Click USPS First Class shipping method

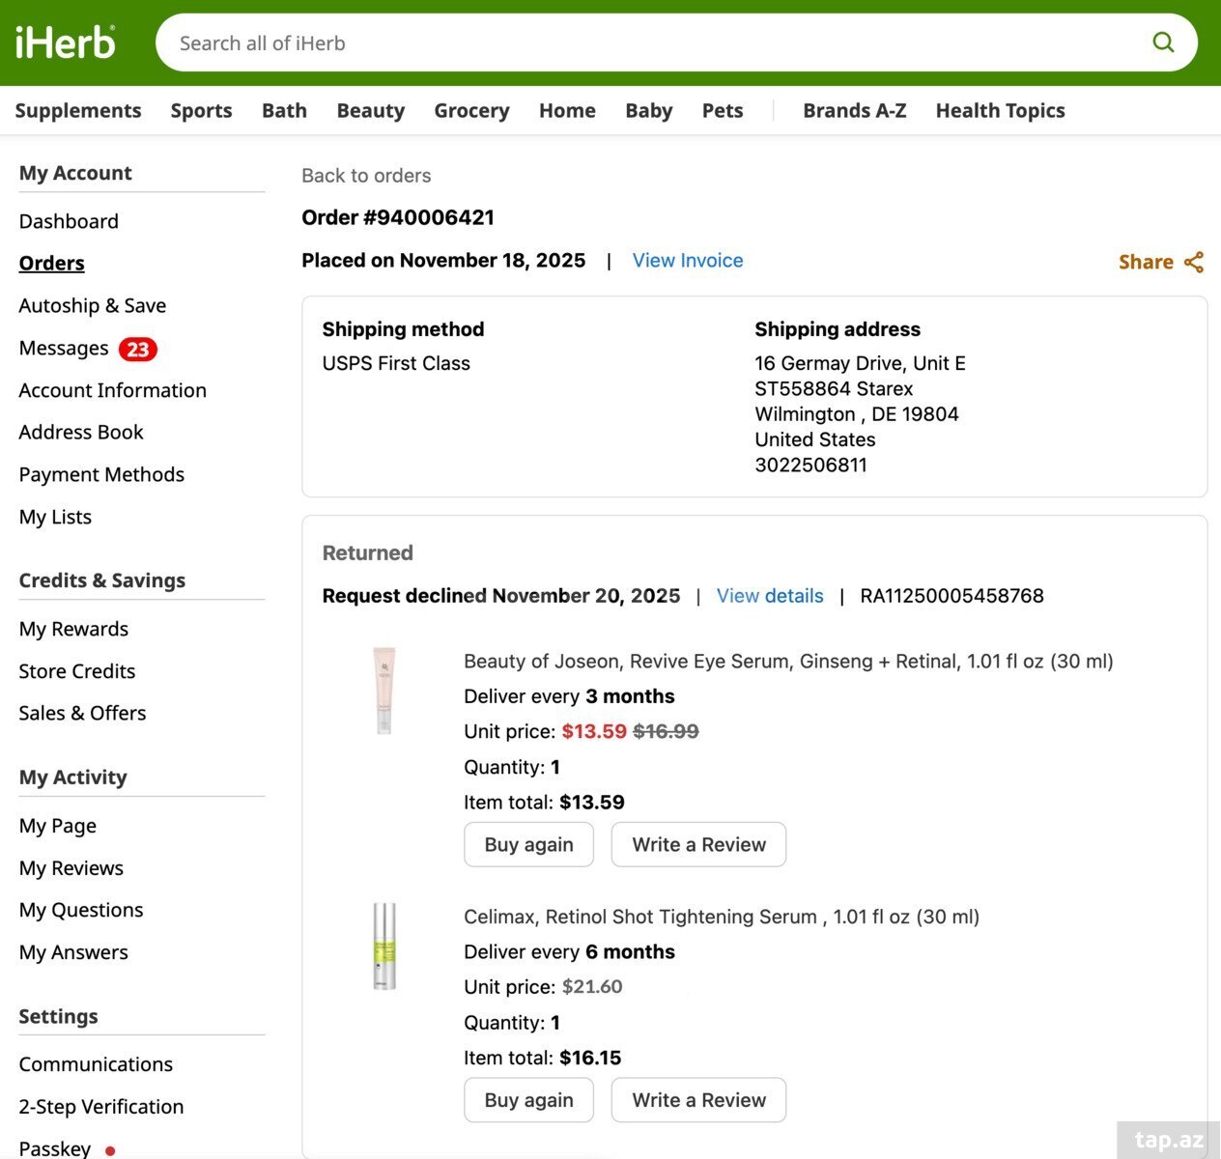tap(396, 363)
